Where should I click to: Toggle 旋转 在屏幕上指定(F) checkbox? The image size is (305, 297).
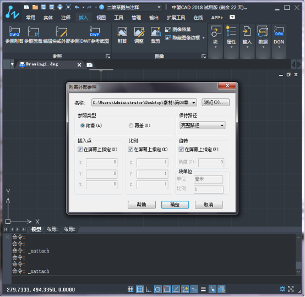tap(181, 149)
